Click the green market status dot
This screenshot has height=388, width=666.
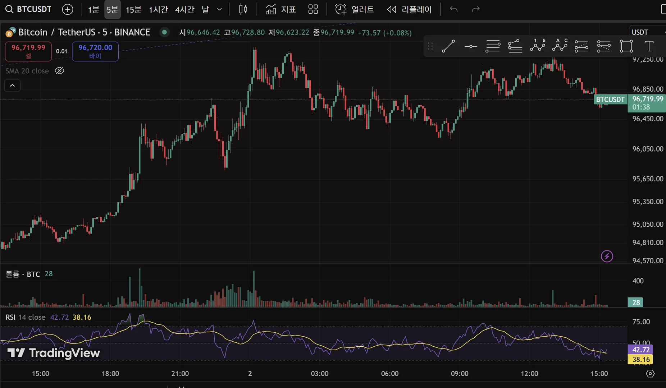click(164, 32)
